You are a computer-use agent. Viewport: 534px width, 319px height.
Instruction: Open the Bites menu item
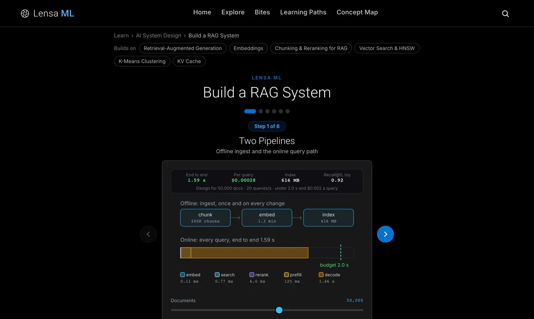point(262,12)
